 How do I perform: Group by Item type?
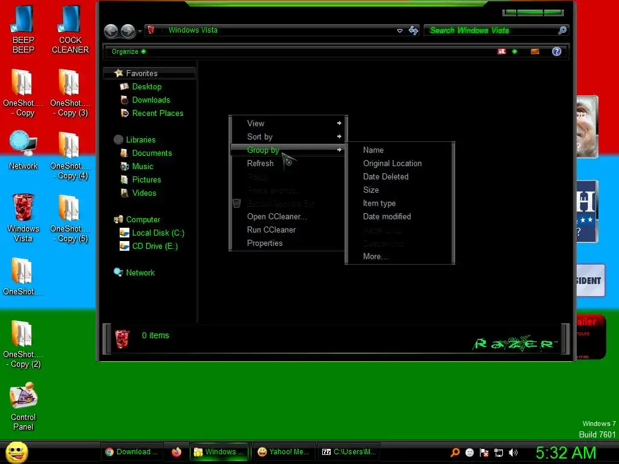click(x=400, y=203)
